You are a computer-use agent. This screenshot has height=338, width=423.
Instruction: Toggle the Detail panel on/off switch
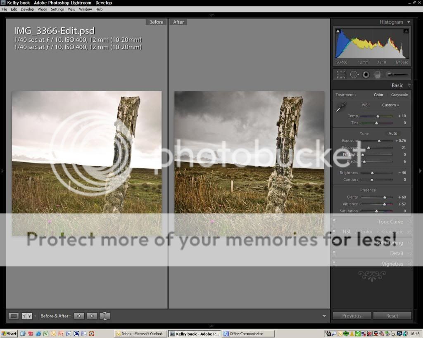(x=334, y=252)
